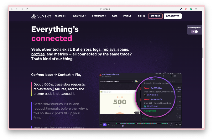Follow the logs link
213x140 pixels.
pos(97,49)
